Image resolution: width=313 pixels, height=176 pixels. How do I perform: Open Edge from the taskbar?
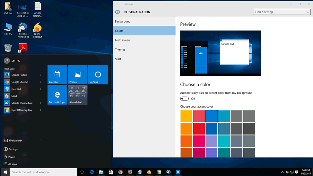point(91,172)
